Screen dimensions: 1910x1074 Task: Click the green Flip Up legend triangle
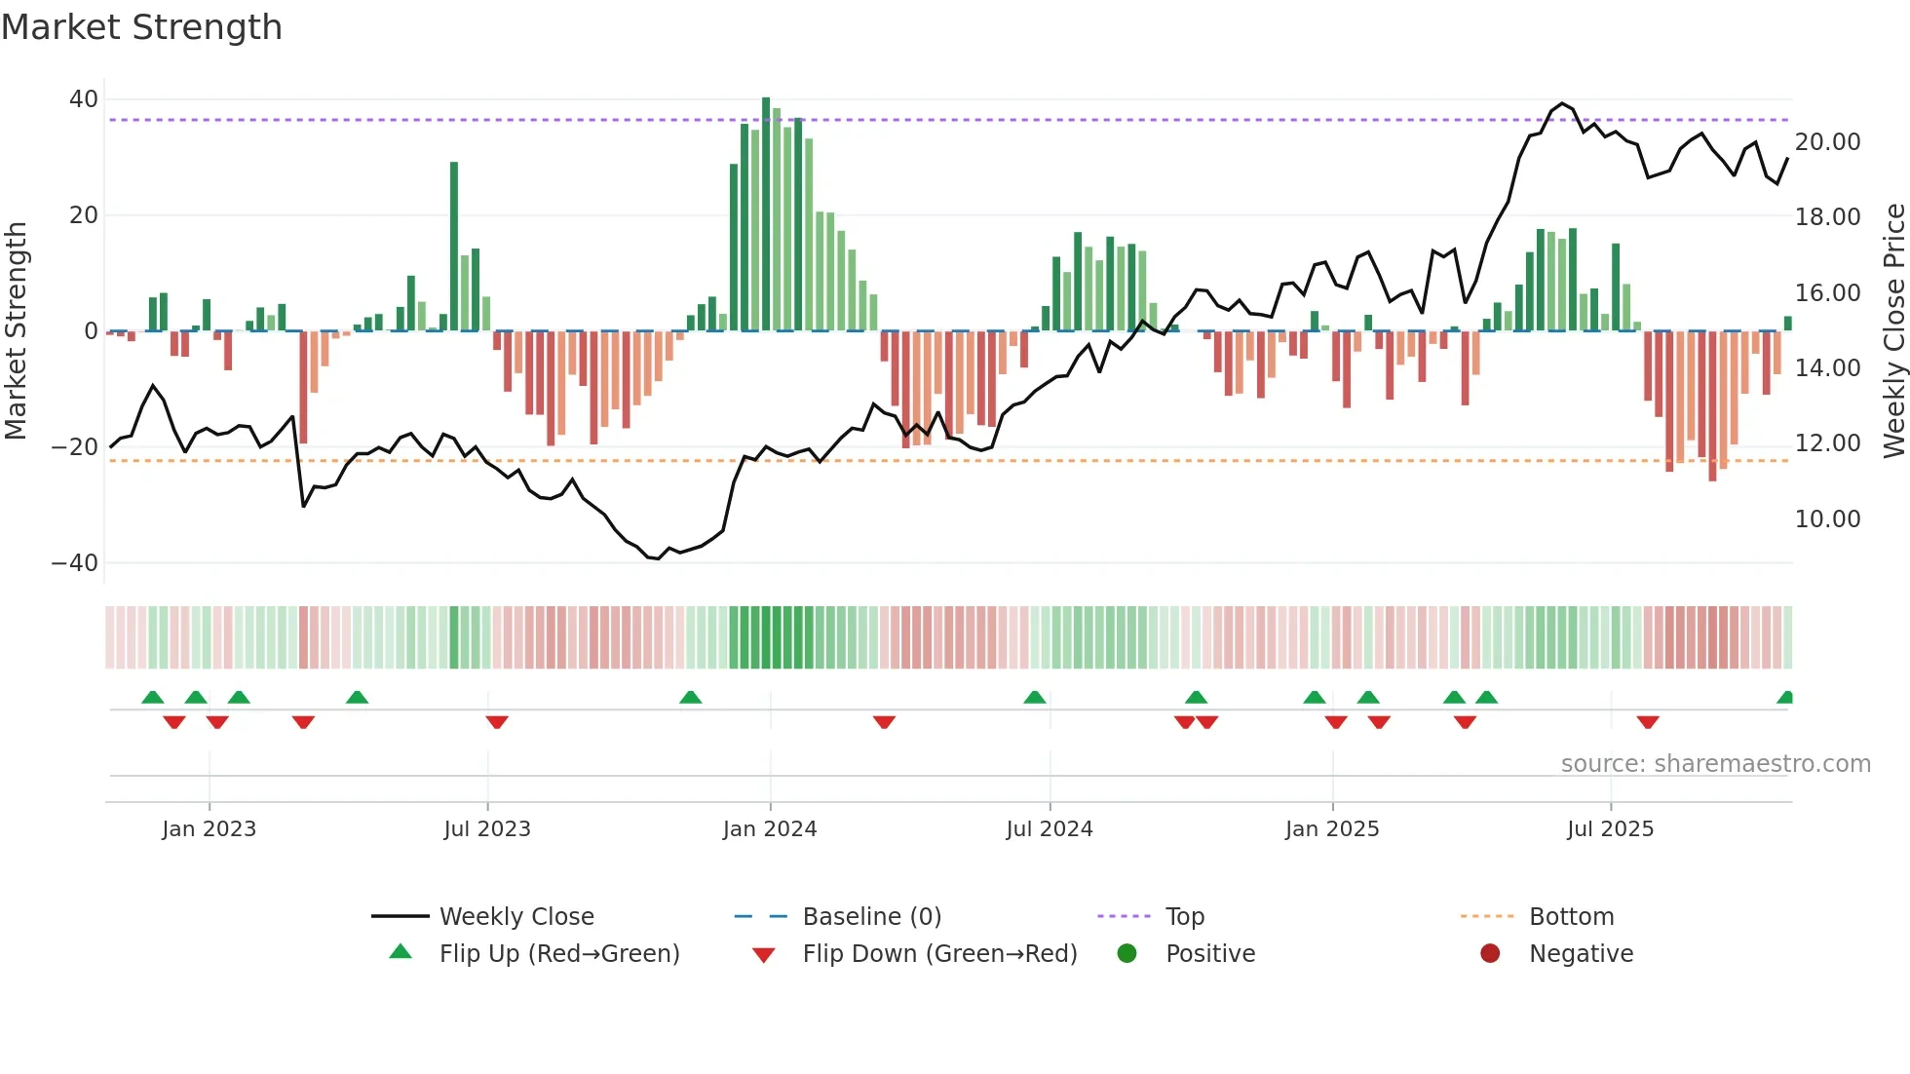tap(401, 952)
